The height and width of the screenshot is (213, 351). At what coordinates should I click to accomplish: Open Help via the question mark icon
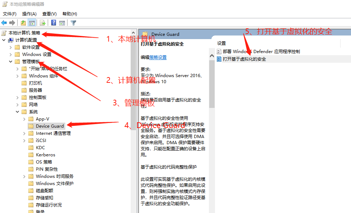[x=53, y=23]
